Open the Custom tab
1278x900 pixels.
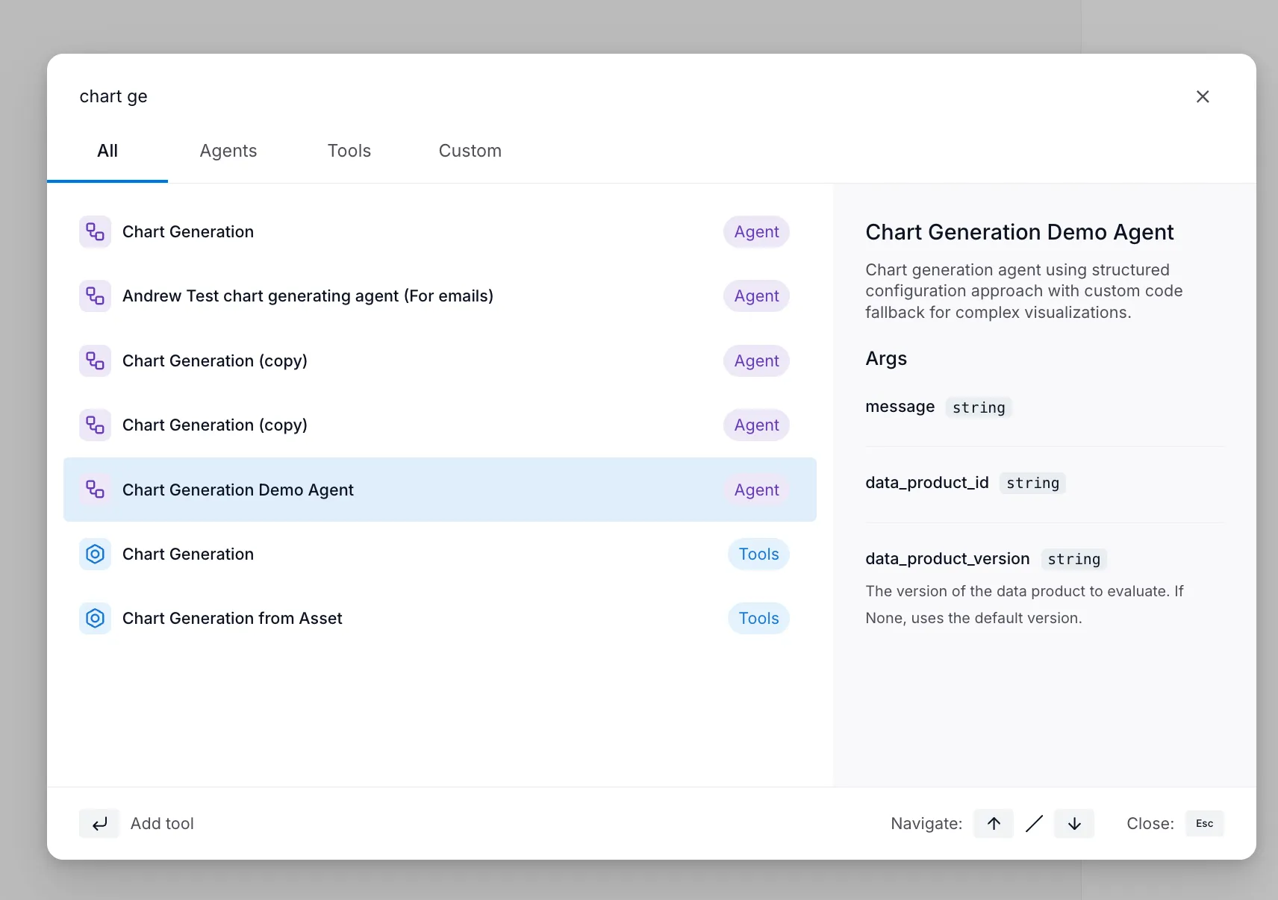click(x=470, y=151)
